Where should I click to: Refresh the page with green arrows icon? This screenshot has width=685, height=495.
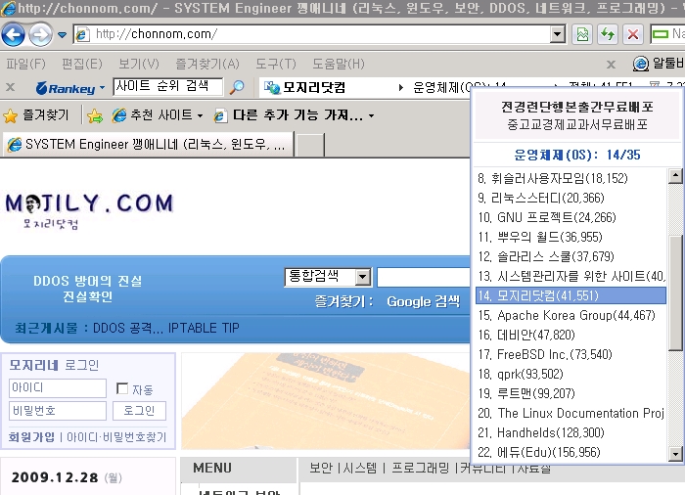tap(608, 34)
